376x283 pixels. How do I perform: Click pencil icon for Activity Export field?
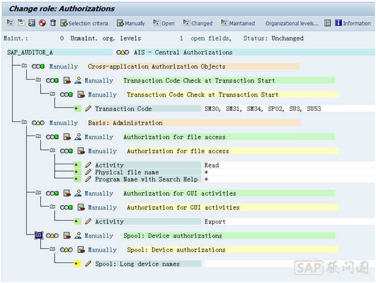pyautogui.click(x=88, y=221)
